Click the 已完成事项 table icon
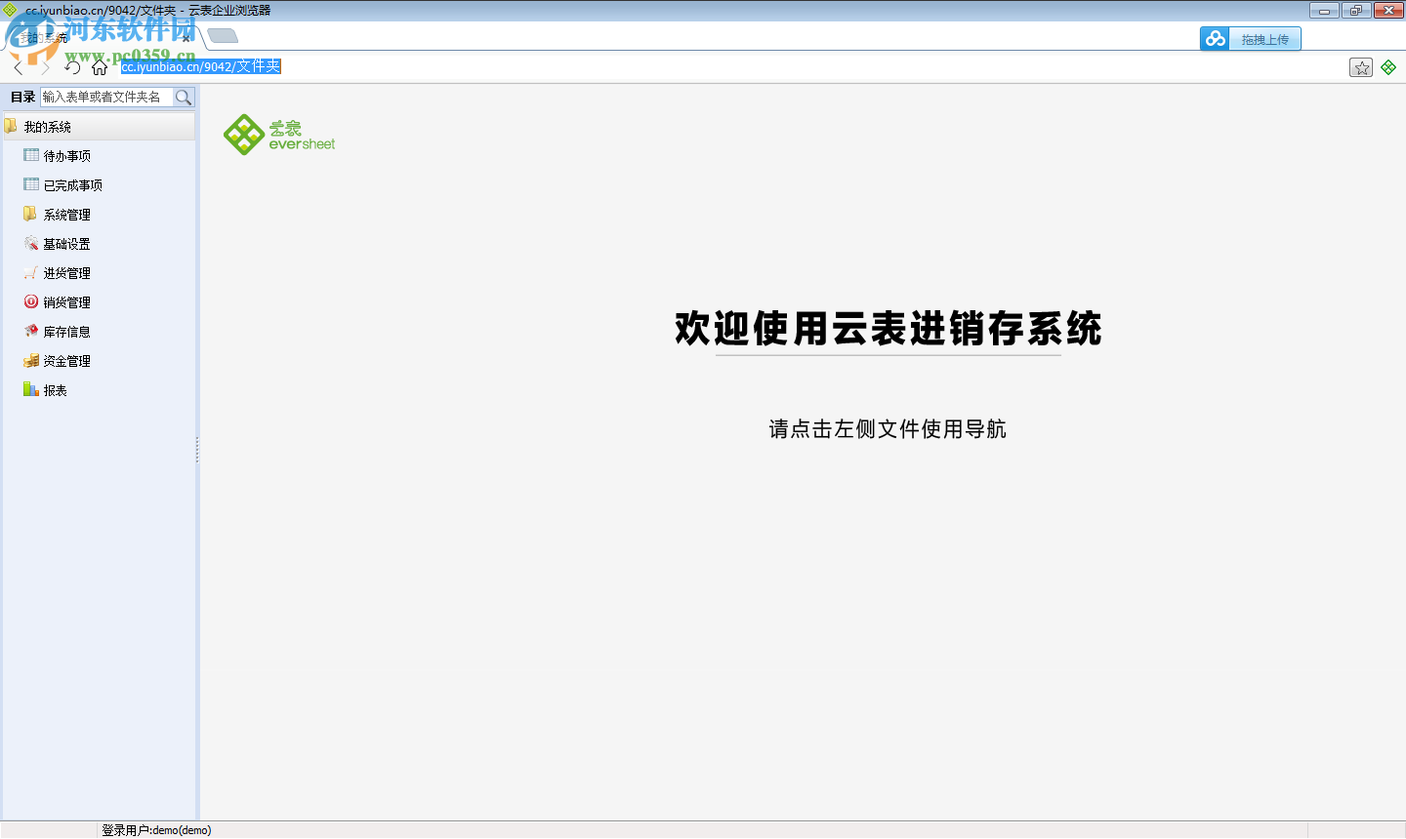 pyautogui.click(x=31, y=184)
